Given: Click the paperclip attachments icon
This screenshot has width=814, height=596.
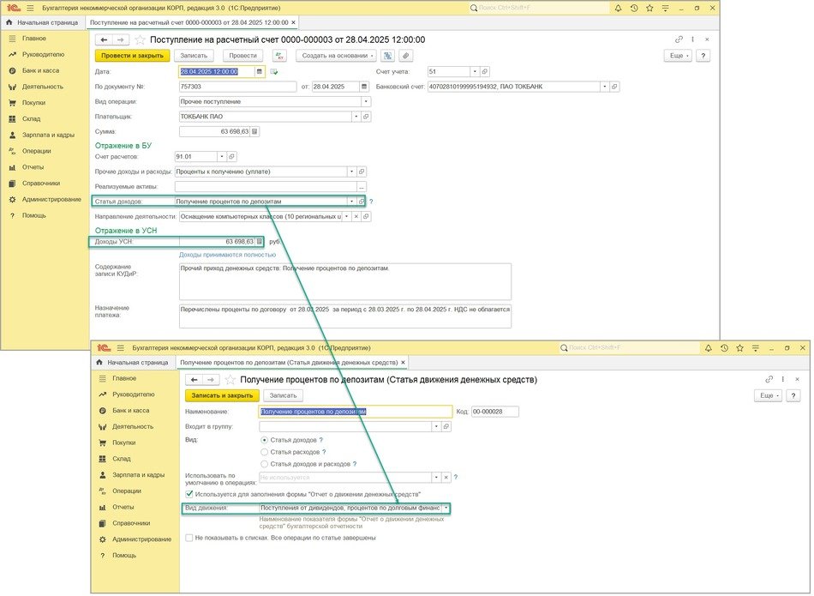Looking at the screenshot, I should coord(405,56).
